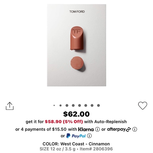153x153 pixels.
Task: Open afterpay info icon
Action: point(135,129)
